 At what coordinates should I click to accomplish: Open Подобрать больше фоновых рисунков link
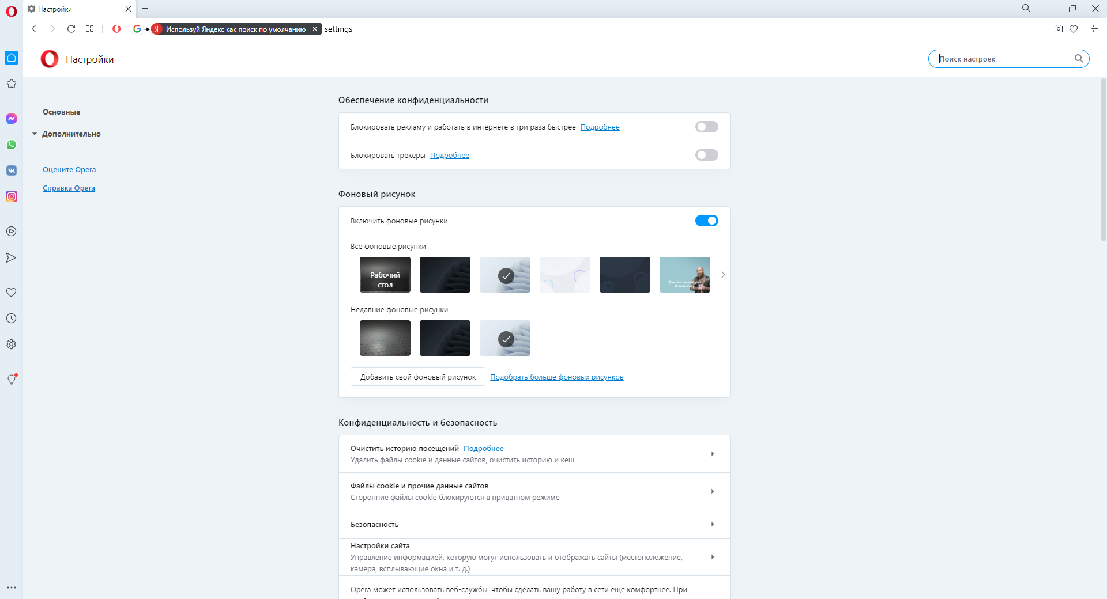(x=557, y=377)
